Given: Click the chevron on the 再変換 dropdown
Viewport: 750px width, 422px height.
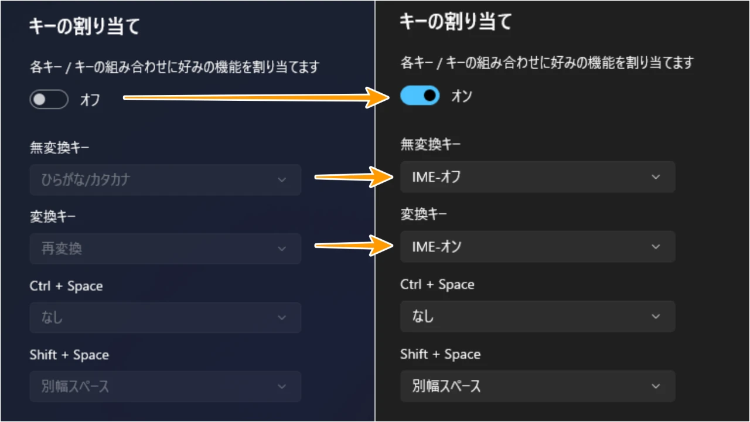Looking at the screenshot, I should click(x=282, y=249).
